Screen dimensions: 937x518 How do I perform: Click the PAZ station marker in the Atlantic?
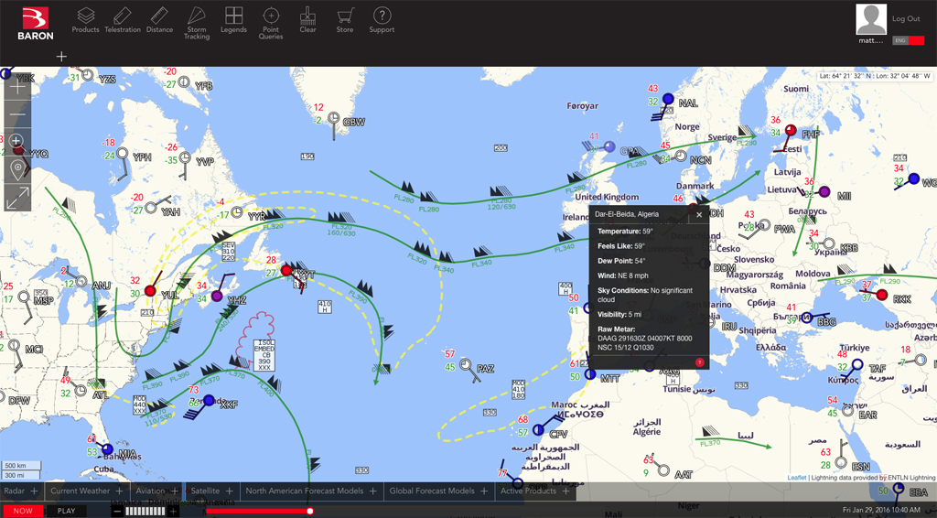466,364
